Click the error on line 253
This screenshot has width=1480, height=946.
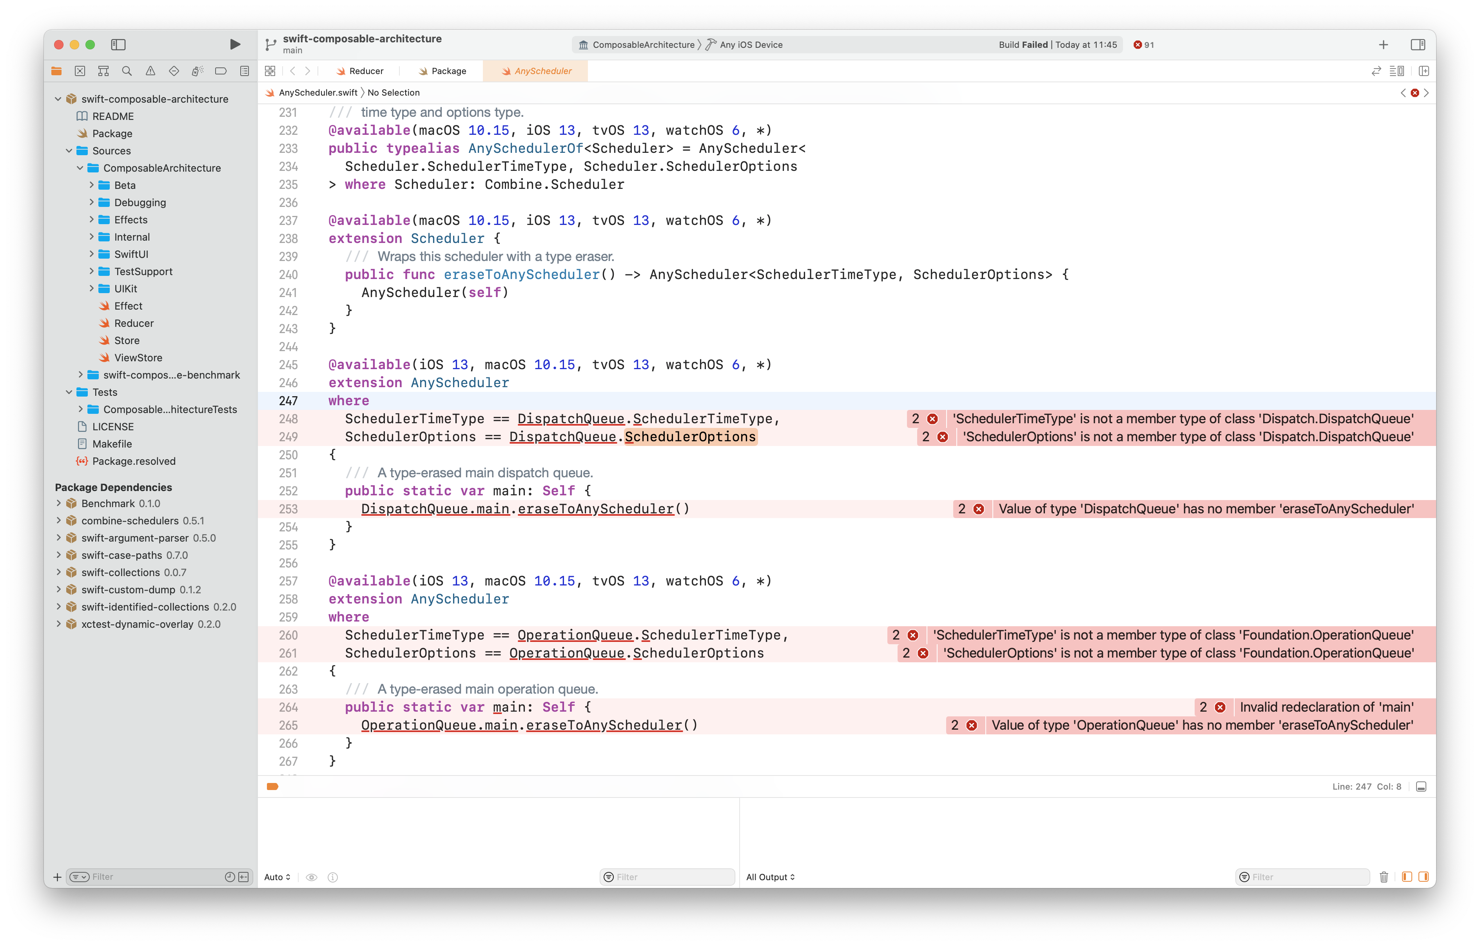pos(1193,508)
